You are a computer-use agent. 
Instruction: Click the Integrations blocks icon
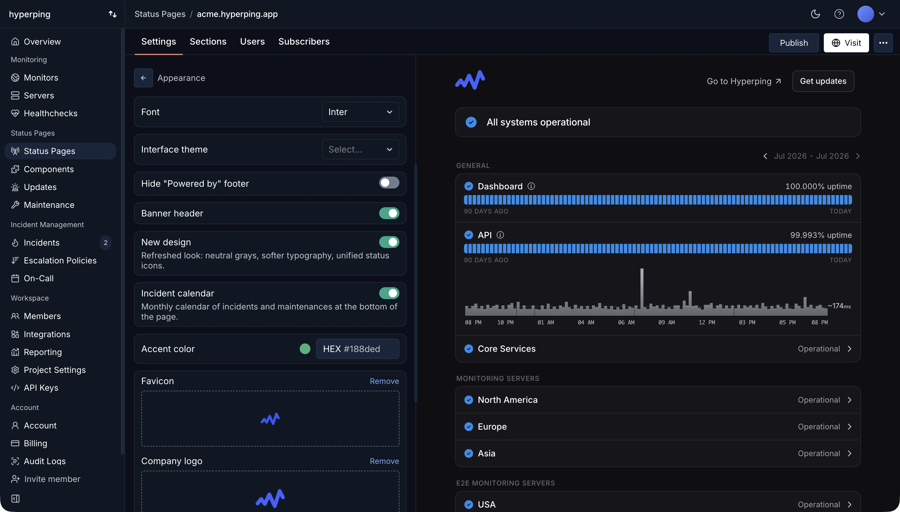click(x=15, y=334)
